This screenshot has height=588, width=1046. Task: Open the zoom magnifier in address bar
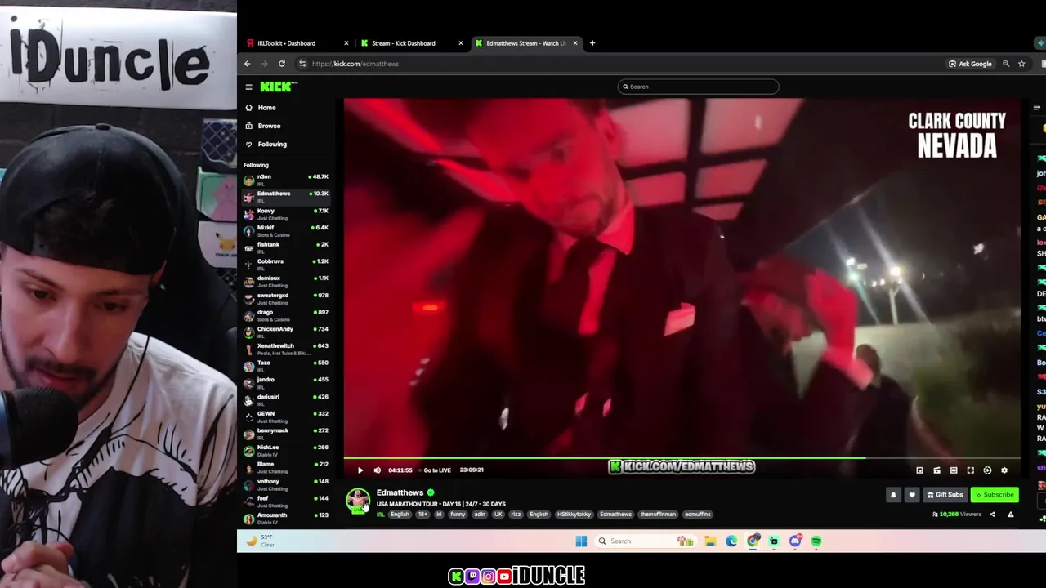pos(1006,64)
